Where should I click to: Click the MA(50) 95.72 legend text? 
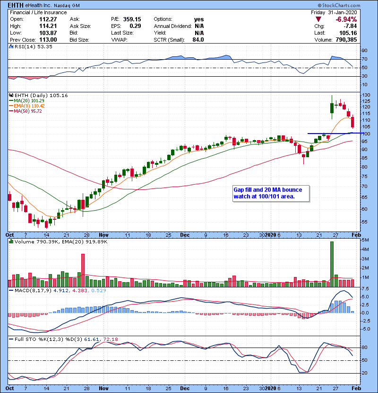click(28, 111)
